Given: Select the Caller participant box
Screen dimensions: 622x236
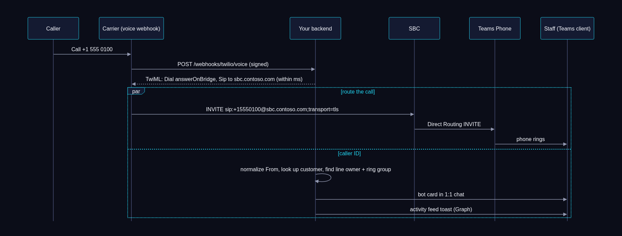Looking at the screenshot, I should pos(53,28).
